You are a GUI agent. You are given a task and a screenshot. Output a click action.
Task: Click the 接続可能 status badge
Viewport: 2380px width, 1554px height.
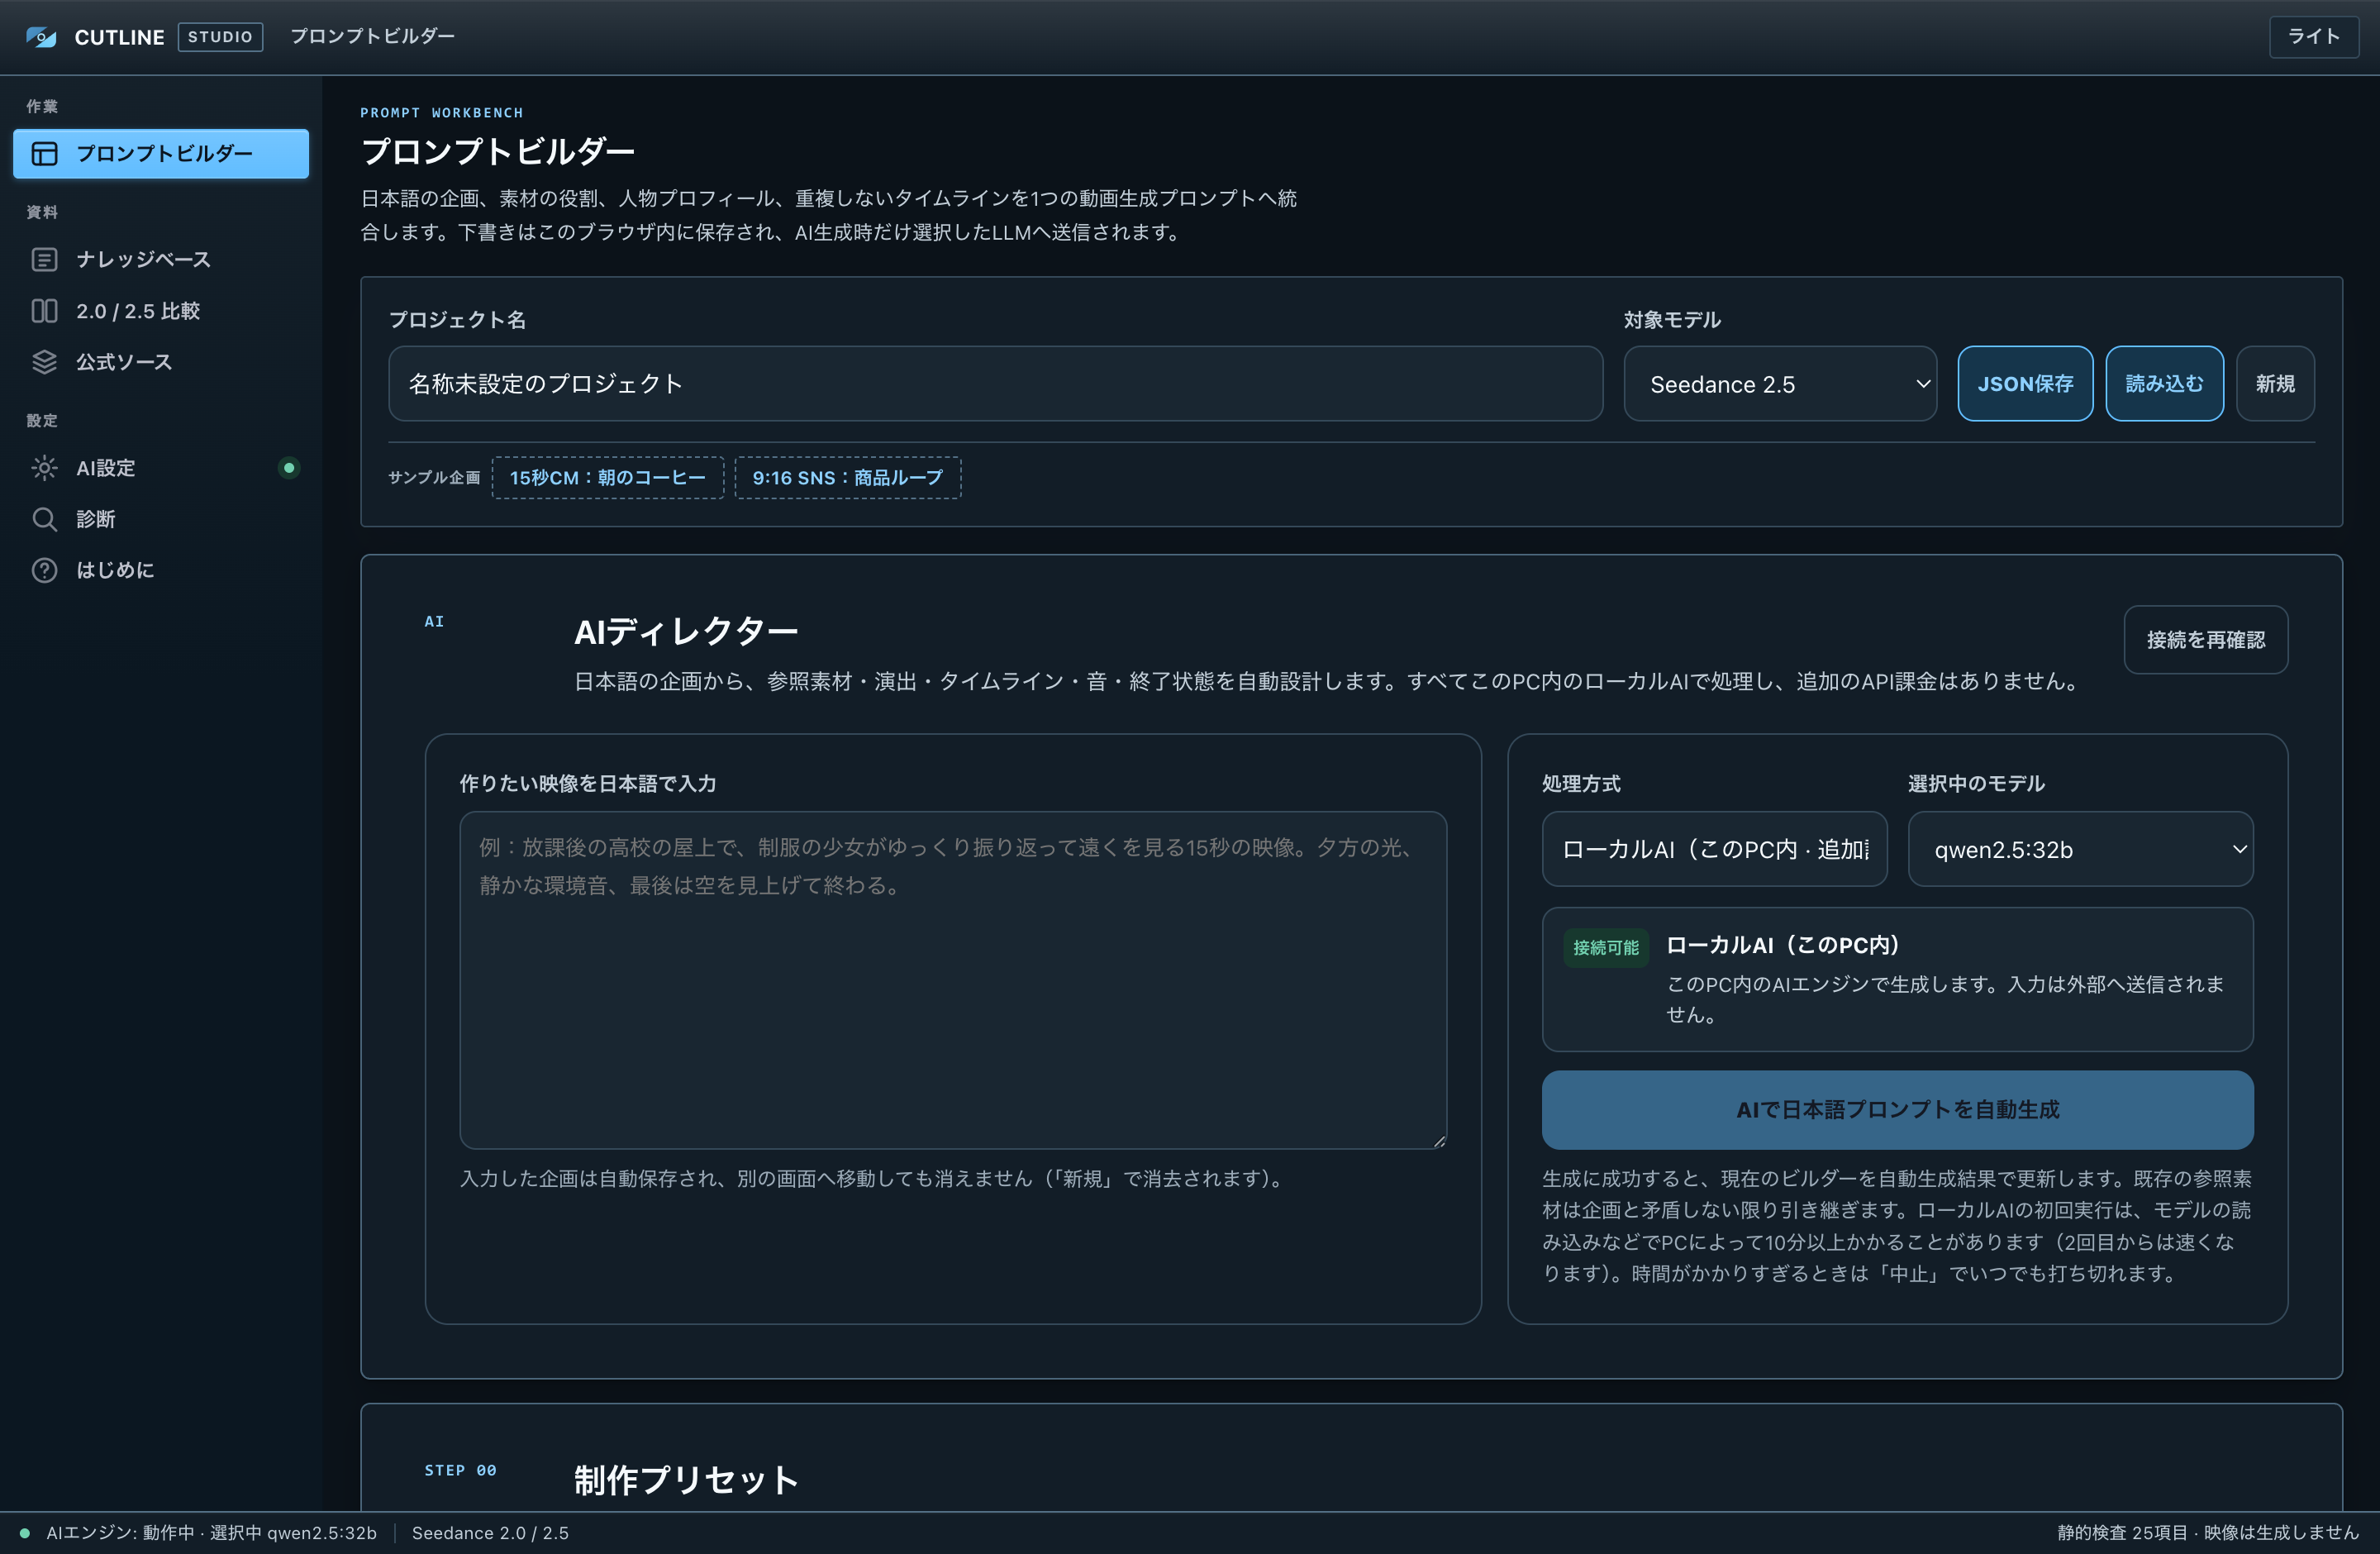pos(1605,948)
